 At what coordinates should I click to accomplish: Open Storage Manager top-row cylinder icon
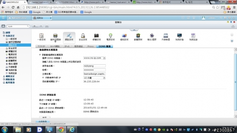click(55, 38)
